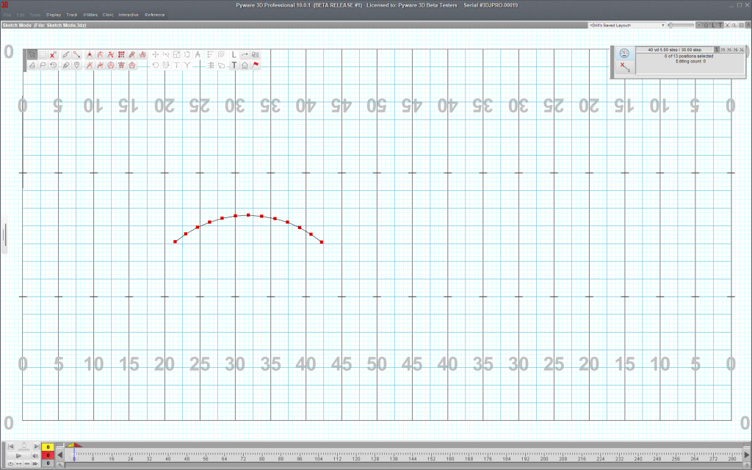Pick the large T text tool
752x470 pixels.
[x=234, y=65]
